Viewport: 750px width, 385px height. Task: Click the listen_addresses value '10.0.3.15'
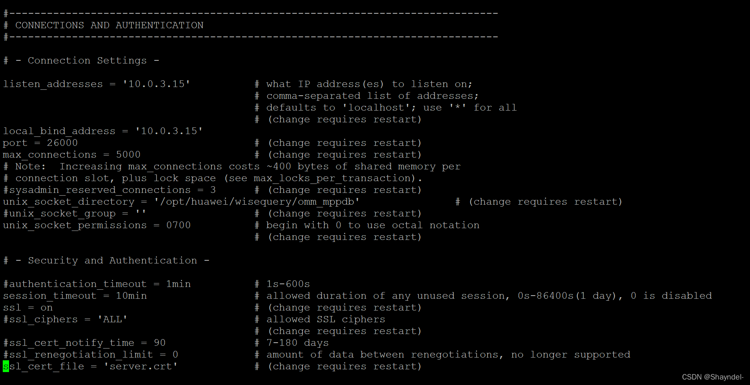156,84
